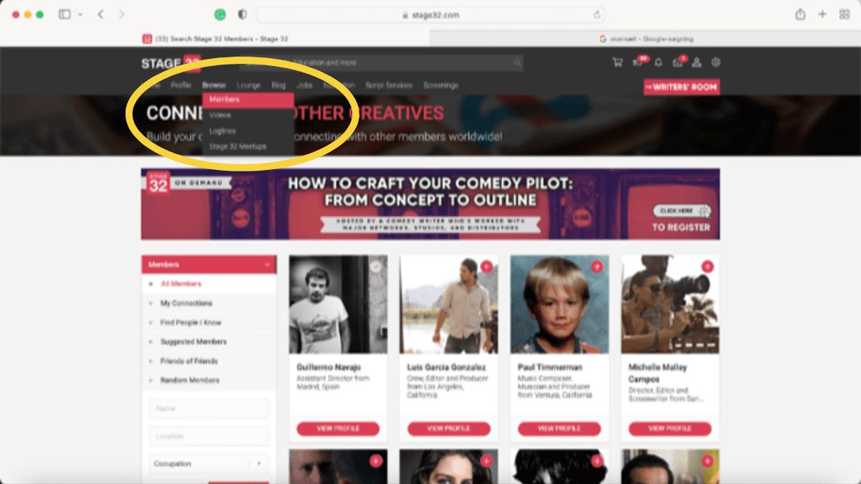View Guillermo Navajo's profile
Image resolution: width=861 pixels, height=484 pixels.
tap(338, 429)
